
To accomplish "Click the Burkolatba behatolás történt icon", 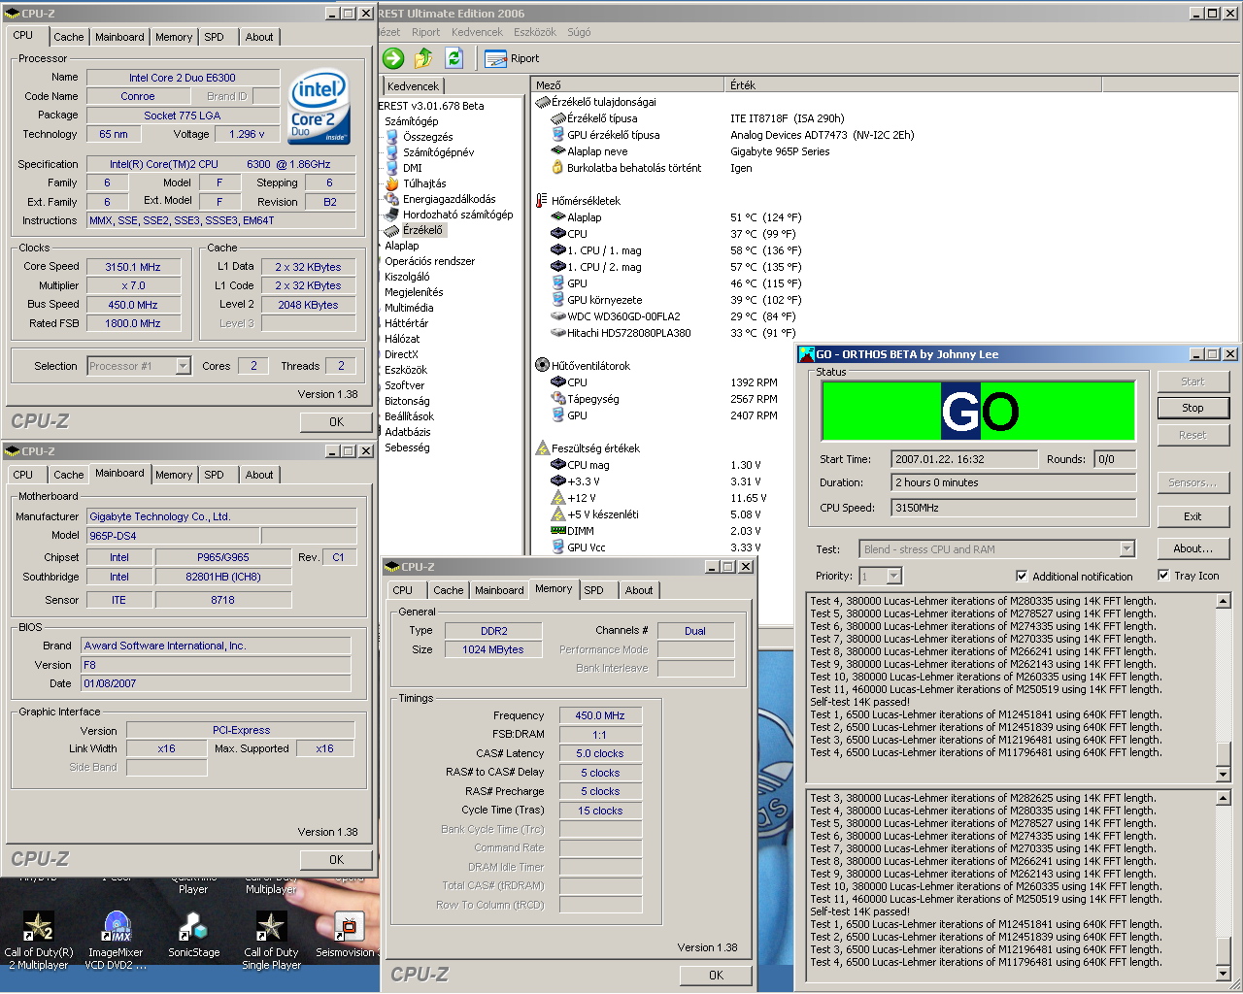I will [557, 168].
